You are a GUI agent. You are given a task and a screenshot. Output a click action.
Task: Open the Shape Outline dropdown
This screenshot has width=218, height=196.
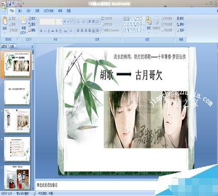pyautogui.click(x=167, y=24)
